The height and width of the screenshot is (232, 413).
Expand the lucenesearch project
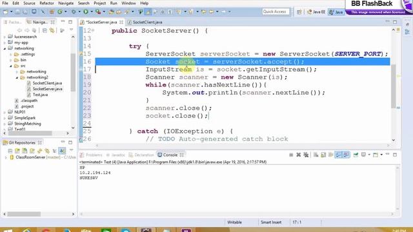coord(5,37)
